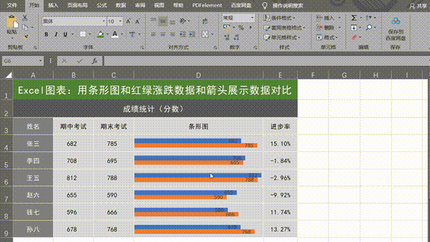Image resolution: width=430 pixels, height=242 pixels.
Task: Click Save to Baidu Netdisk cloud icon
Action: click(396, 21)
